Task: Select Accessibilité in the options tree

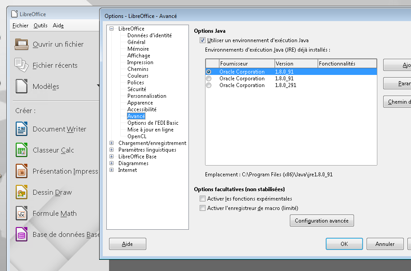Action: click(x=142, y=109)
